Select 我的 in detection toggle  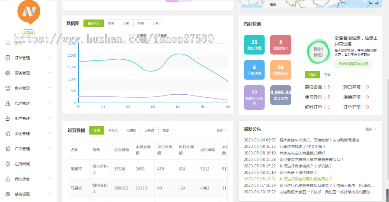[x=312, y=75]
